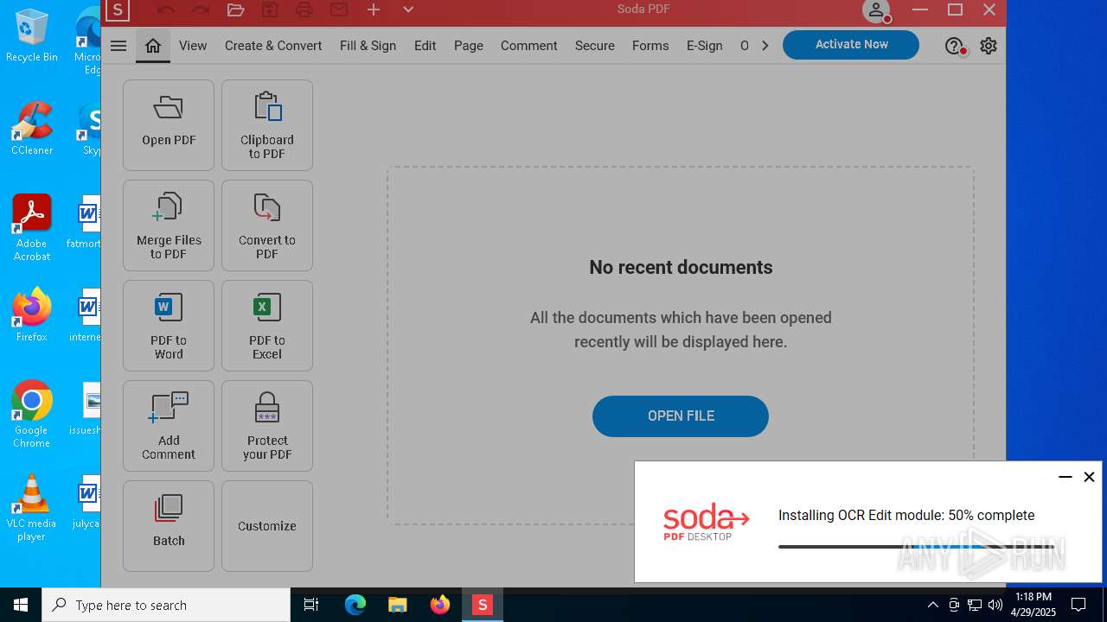Open Task View on the taskbar
Screen dimensions: 1107x622
311,605
